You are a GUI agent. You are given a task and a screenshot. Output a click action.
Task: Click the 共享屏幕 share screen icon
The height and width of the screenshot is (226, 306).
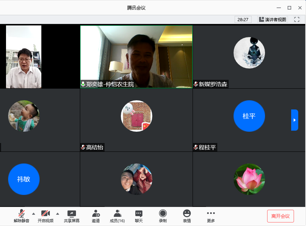click(x=71, y=214)
